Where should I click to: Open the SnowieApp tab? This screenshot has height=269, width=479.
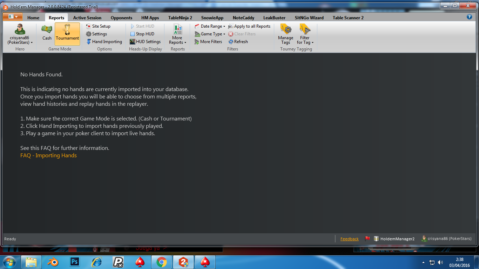[212, 18]
